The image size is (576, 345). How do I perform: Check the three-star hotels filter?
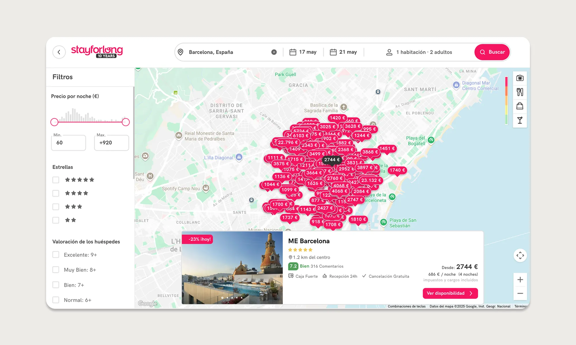coord(56,207)
